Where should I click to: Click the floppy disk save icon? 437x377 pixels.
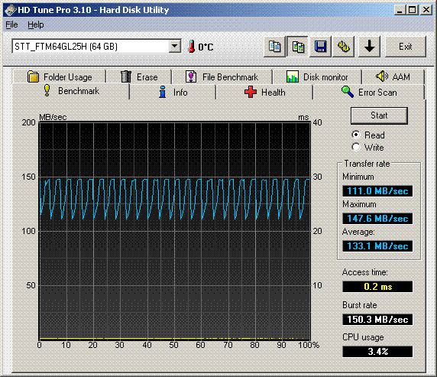tap(321, 47)
